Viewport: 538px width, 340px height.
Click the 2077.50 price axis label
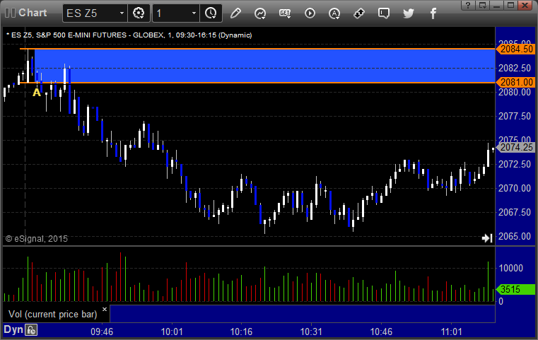click(515, 116)
